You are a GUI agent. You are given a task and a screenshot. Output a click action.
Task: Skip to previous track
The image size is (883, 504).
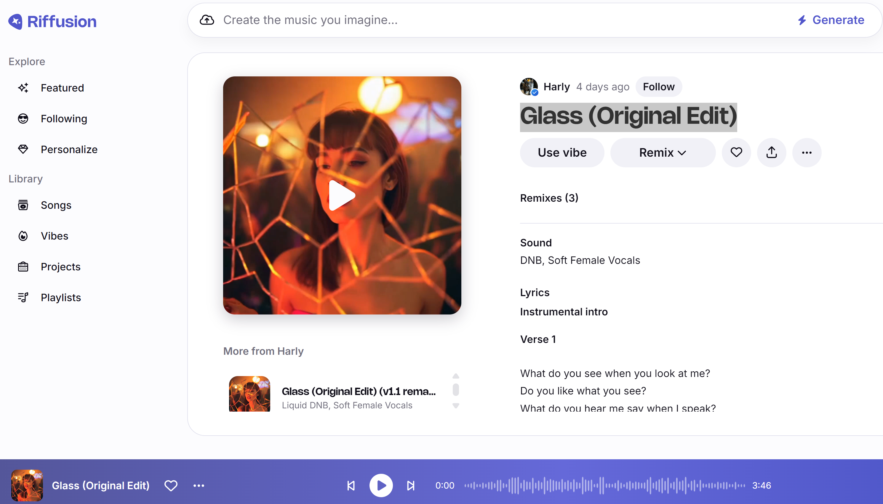click(x=351, y=485)
